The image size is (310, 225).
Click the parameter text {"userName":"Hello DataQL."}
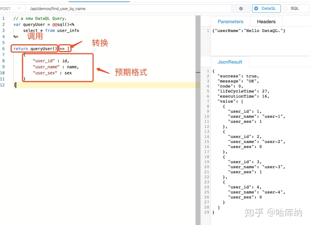pyautogui.click(x=249, y=31)
